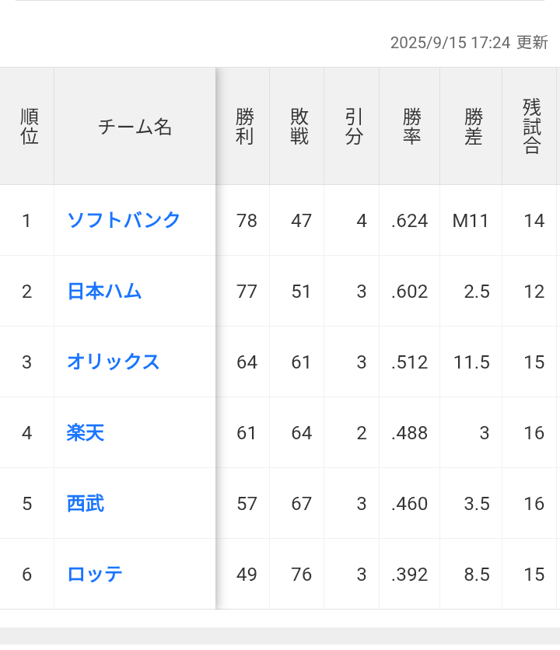This screenshot has height=650, width=560.
Task: Click the 順位 column header
Action: tap(29, 127)
